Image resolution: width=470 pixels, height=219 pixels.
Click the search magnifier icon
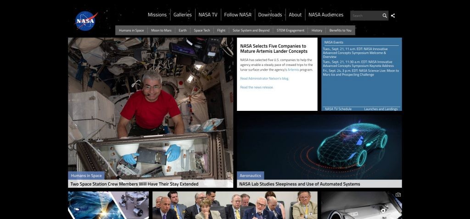[385, 16]
